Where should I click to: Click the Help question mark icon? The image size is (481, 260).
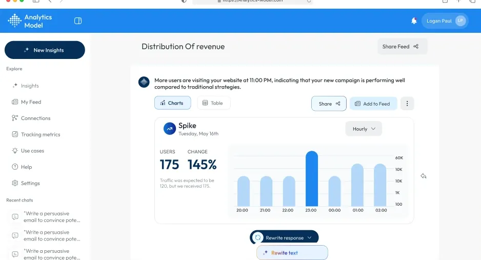click(x=15, y=167)
